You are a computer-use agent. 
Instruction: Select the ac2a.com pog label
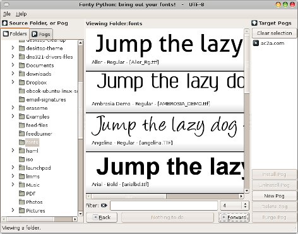(272, 44)
